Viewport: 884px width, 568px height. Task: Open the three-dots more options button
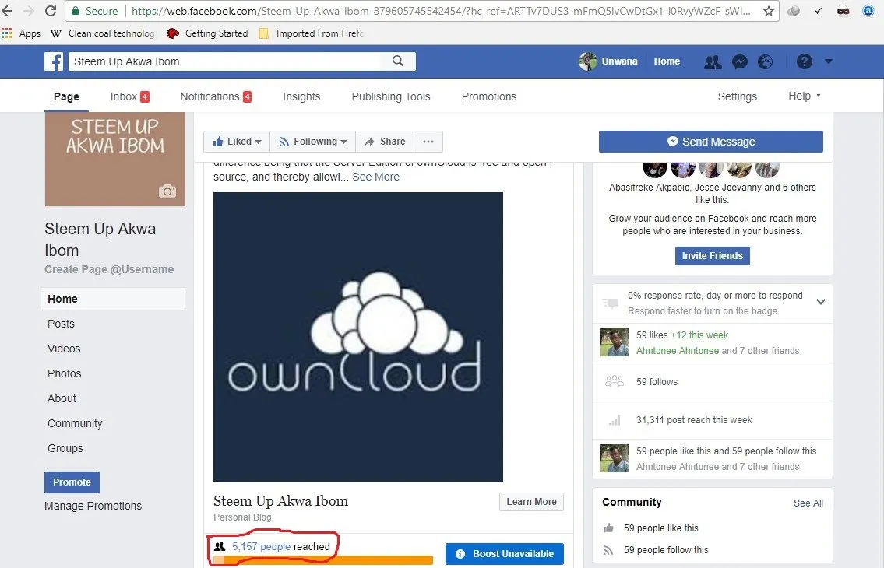pyautogui.click(x=428, y=142)
